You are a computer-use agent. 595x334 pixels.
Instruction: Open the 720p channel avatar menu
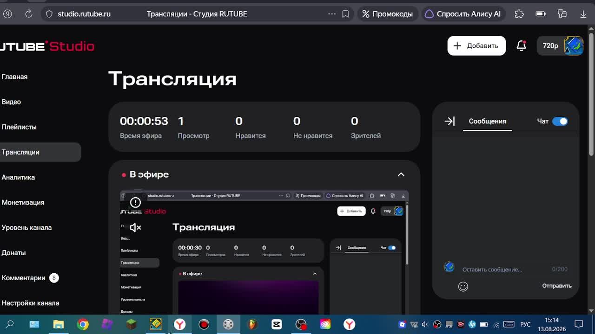tap(561, 45)
